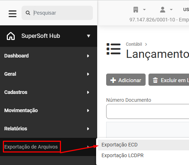Expand the Movimentação submenu arrow
Viewport: 189px width, 165px height.
(88, 111)
